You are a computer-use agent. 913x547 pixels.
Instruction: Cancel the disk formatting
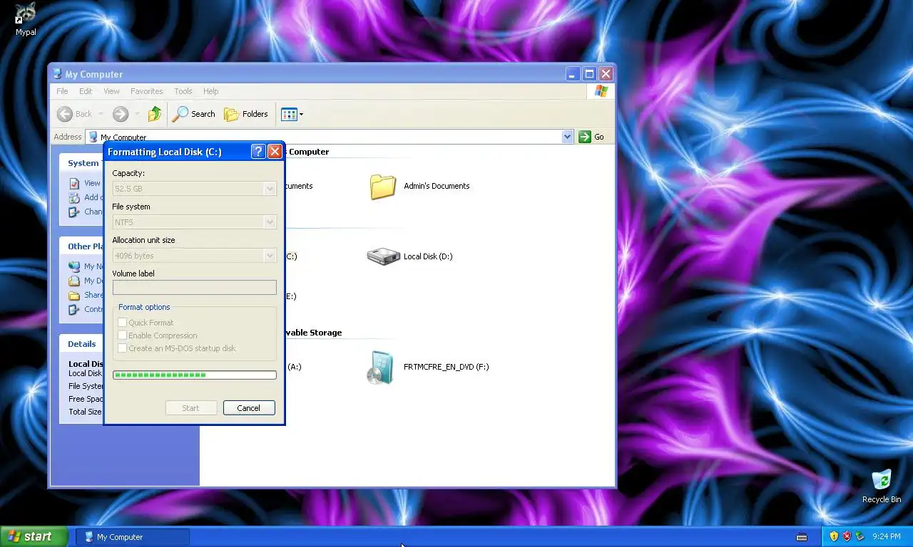[249, 408]
